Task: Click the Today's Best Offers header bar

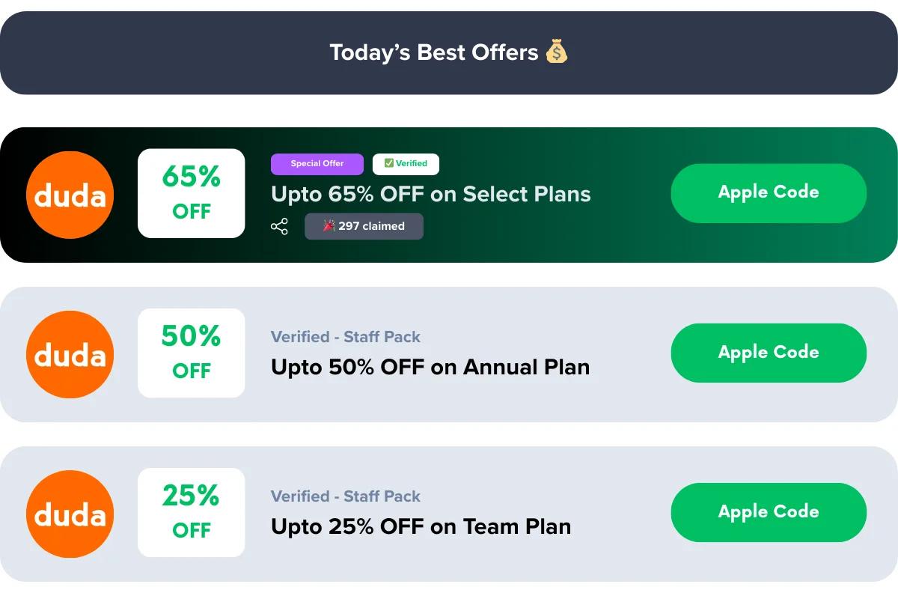Action: pyautogui.click(x=449, y=52)
